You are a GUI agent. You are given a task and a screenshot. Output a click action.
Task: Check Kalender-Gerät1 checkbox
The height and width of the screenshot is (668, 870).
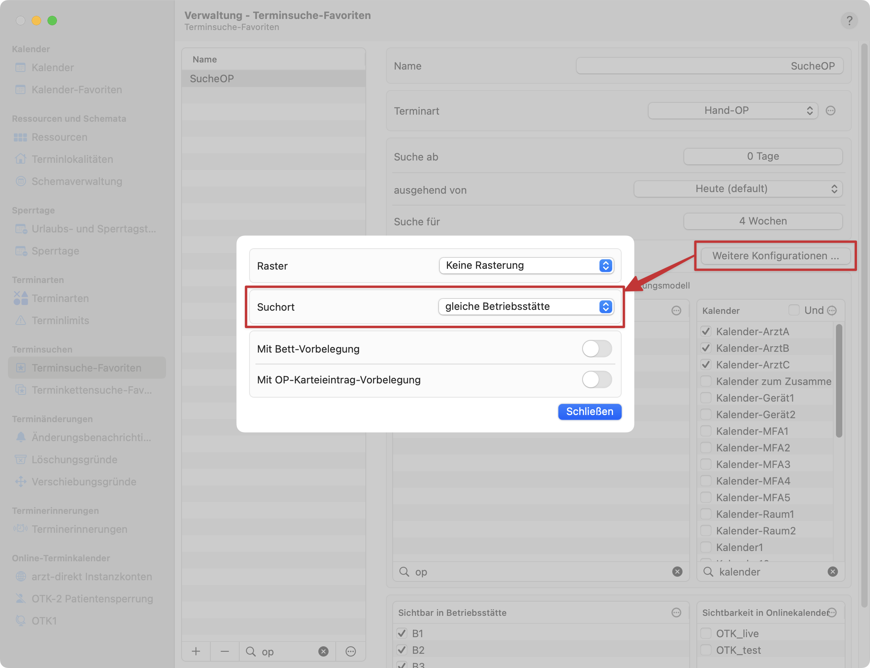(x=706, y=398)
